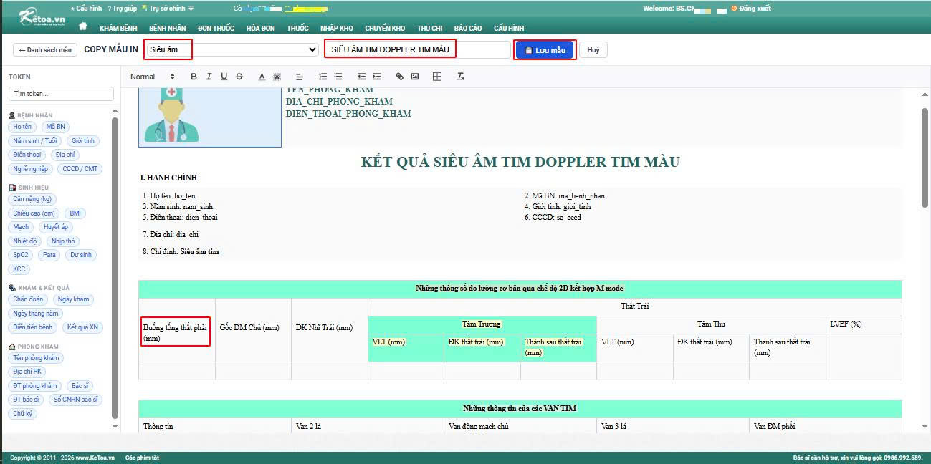Insert the BMI token
The height and width of the screenshot is (464, 931).
pos(75,213)
